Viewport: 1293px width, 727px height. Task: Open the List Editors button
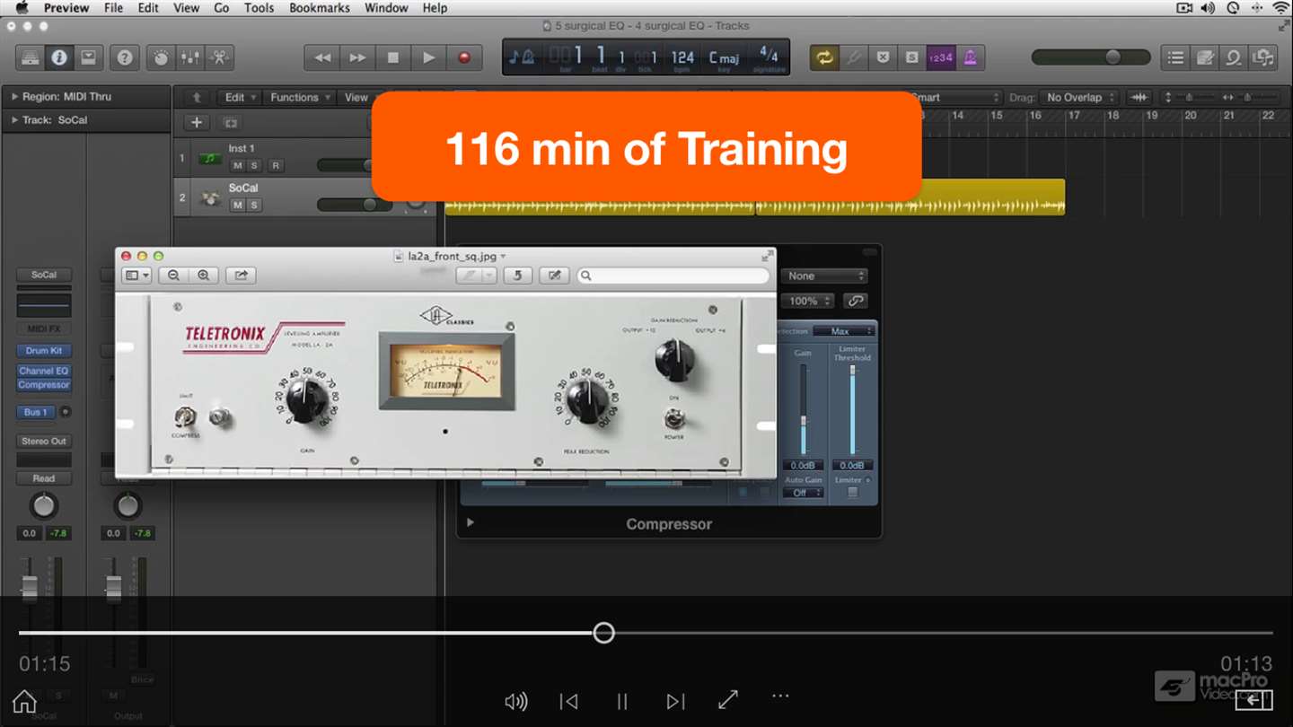click(1175, 57)
